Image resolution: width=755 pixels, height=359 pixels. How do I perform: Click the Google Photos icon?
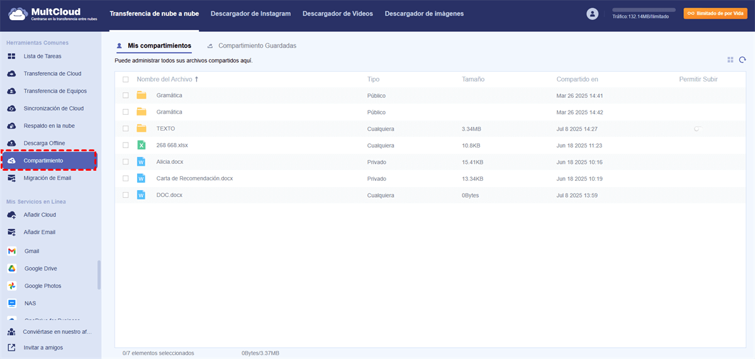[11, 286]
